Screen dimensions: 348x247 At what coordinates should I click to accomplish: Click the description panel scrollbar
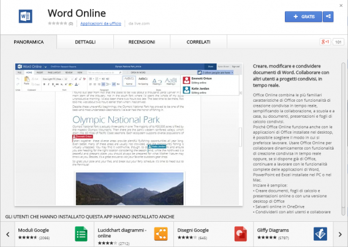343,139
